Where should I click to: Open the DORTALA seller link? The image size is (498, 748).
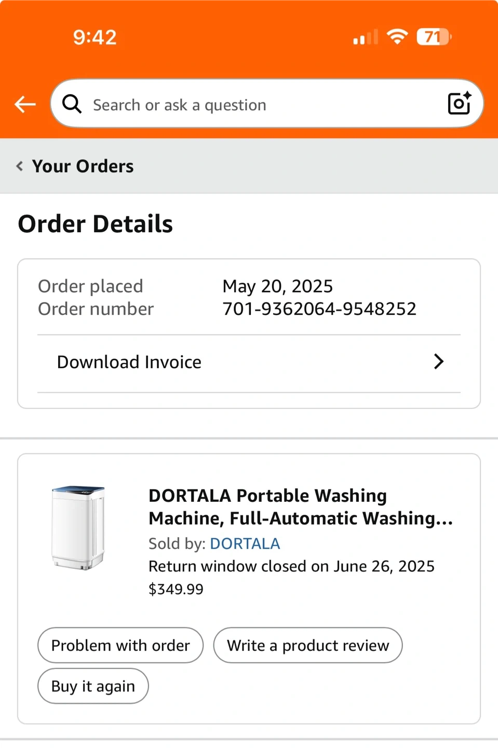(x=245, y=543)
